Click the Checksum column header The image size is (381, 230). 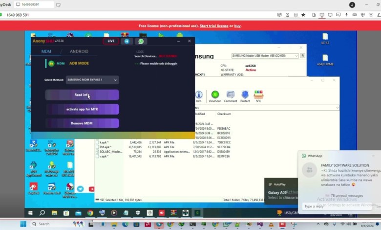coord(224,114)
